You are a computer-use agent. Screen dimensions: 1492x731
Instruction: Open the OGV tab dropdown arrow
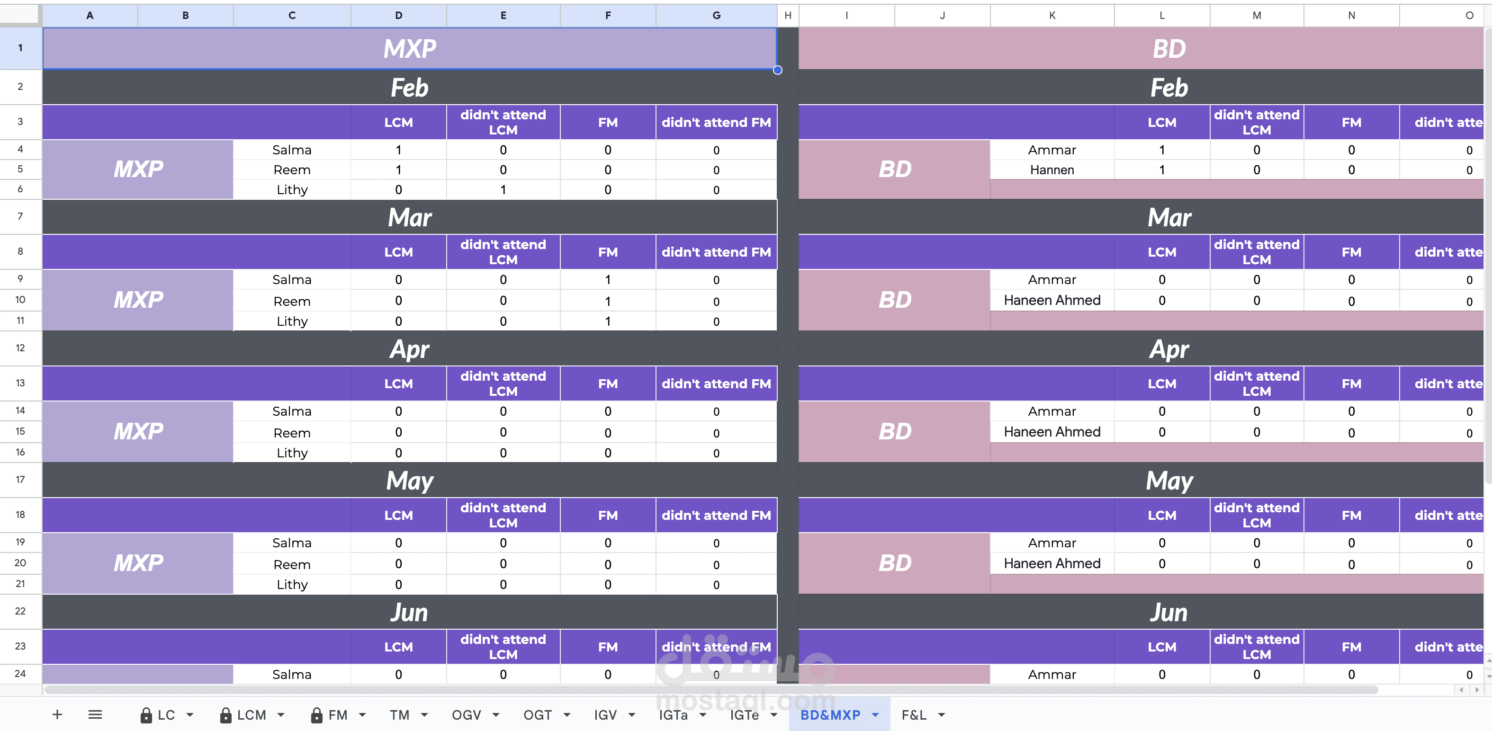coord(496,715)
